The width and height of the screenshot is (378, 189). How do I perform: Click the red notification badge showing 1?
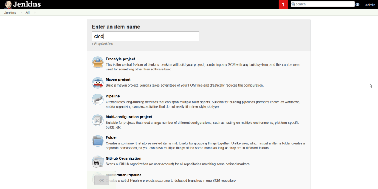click(x=283, y=4)
